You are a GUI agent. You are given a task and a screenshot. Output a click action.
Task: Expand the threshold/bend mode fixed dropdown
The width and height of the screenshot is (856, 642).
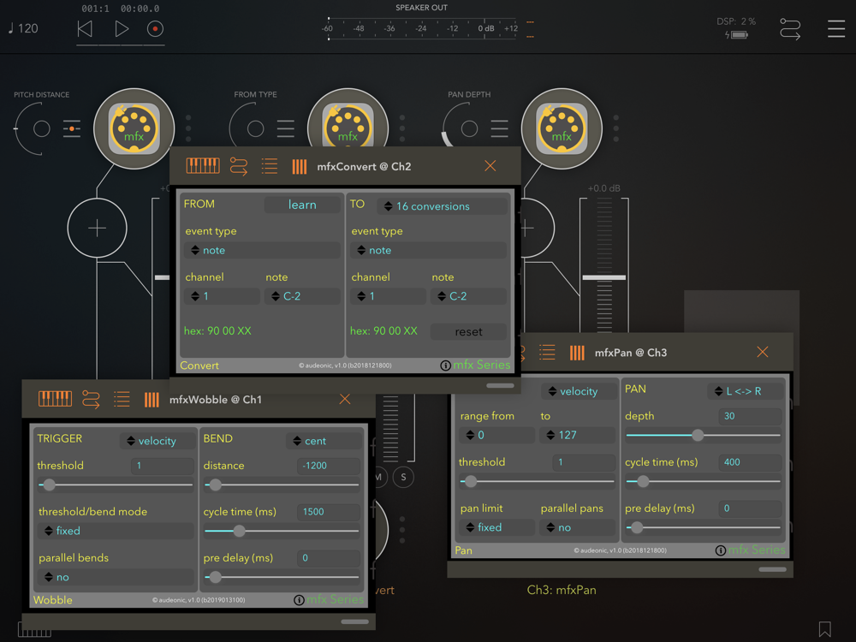coord(116,531)
